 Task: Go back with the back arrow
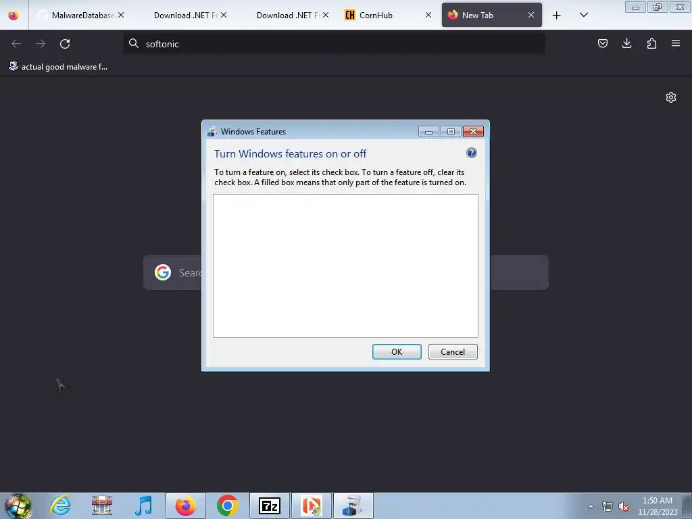tap(16, 44)
